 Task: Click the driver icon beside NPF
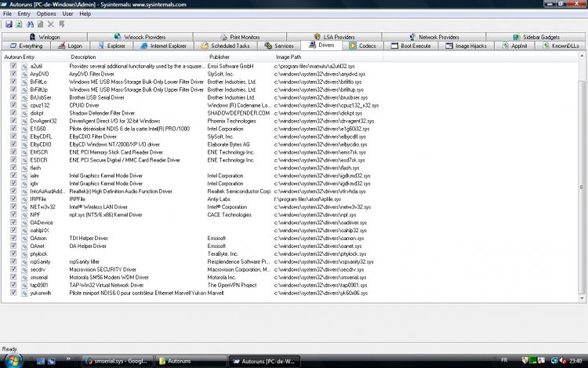(24, 215)
